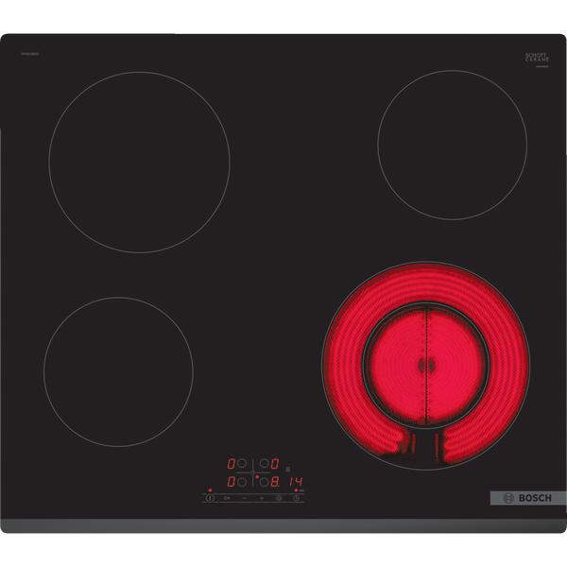Click the Schott Ceran logo

pos(536,60)
